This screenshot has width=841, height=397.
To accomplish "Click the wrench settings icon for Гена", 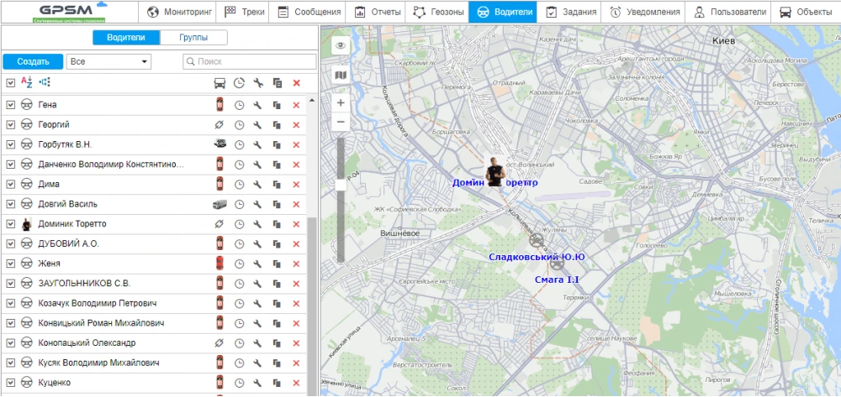I will pos(258,105).
